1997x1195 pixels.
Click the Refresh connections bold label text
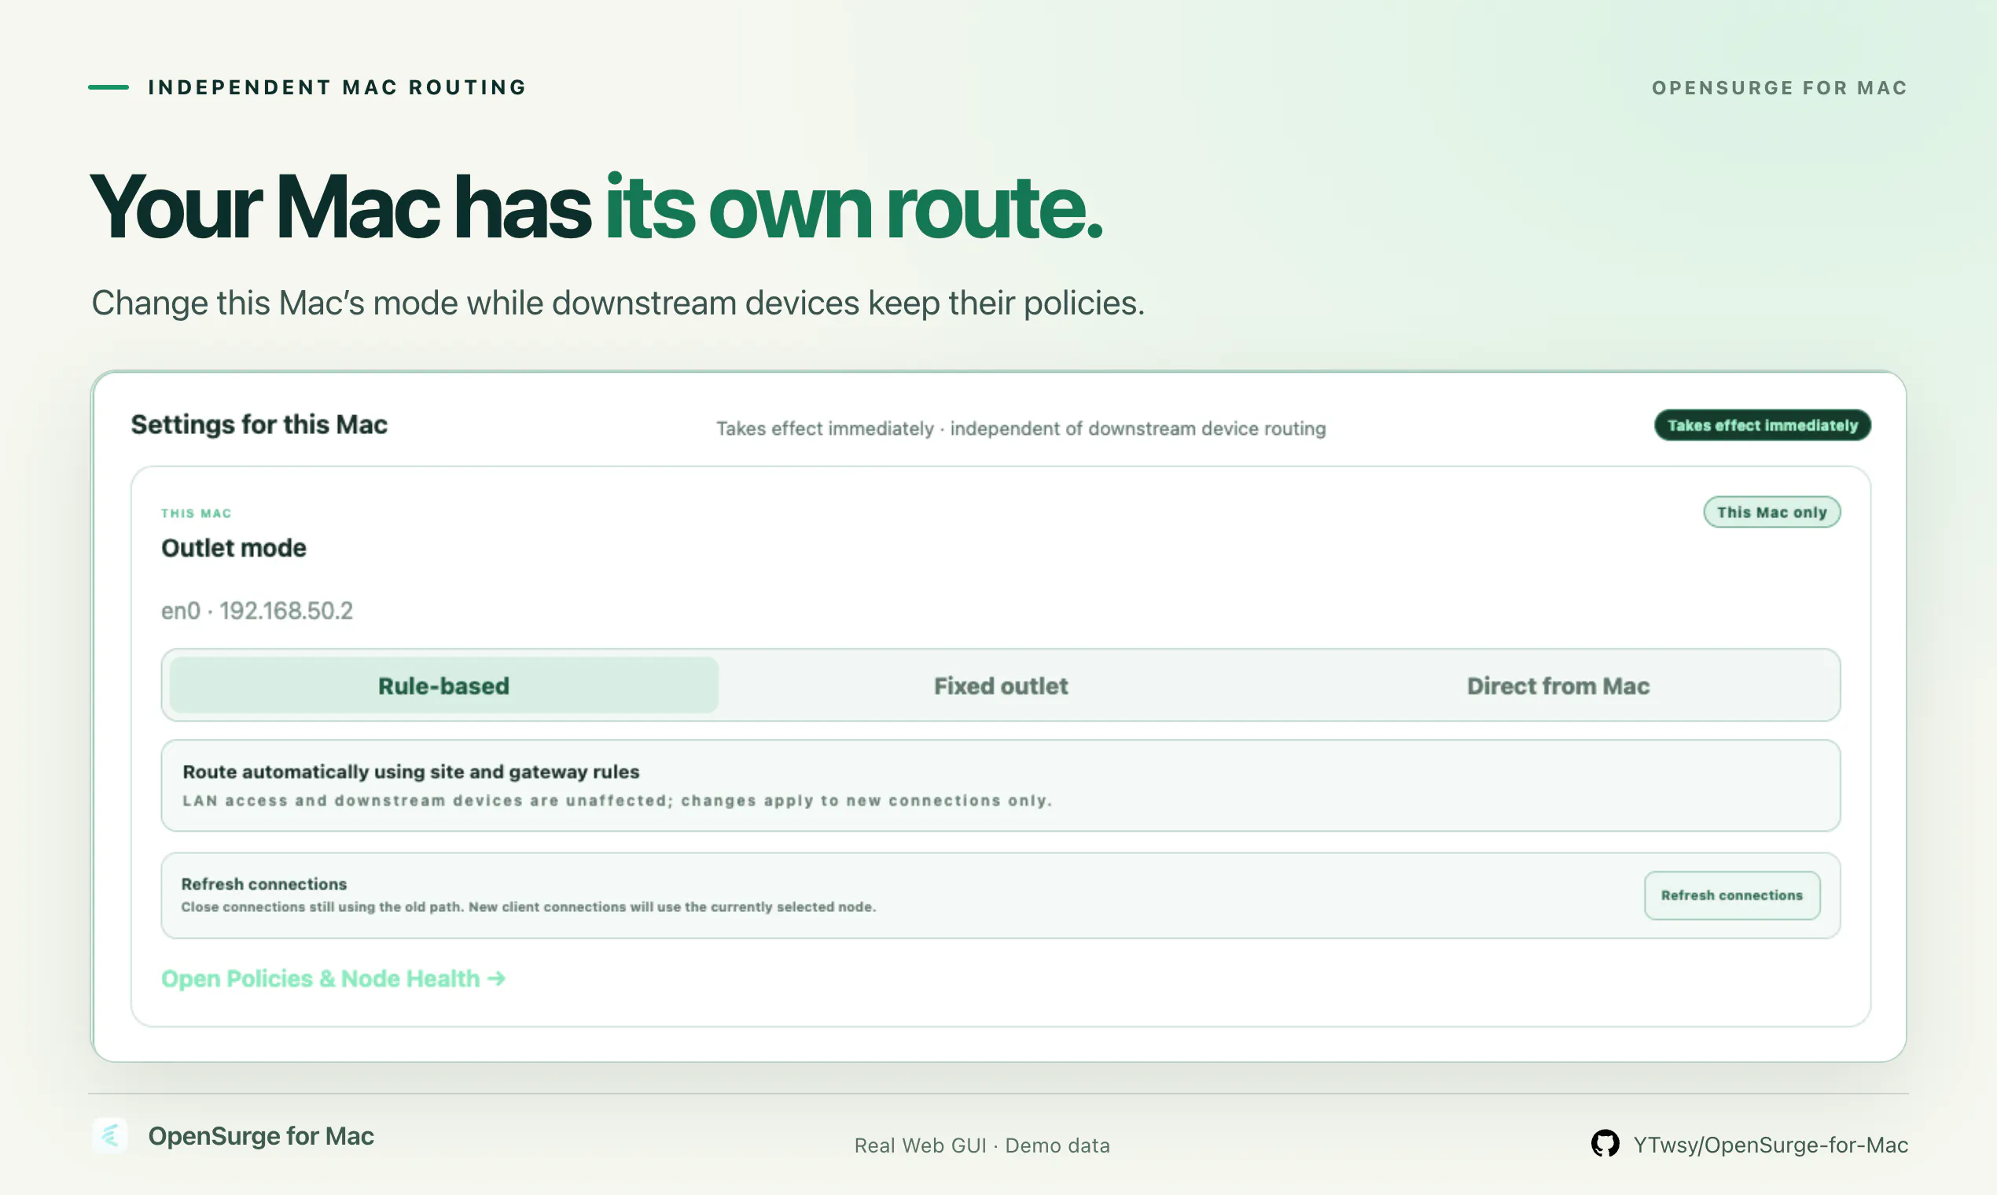(x=264, y=884)
